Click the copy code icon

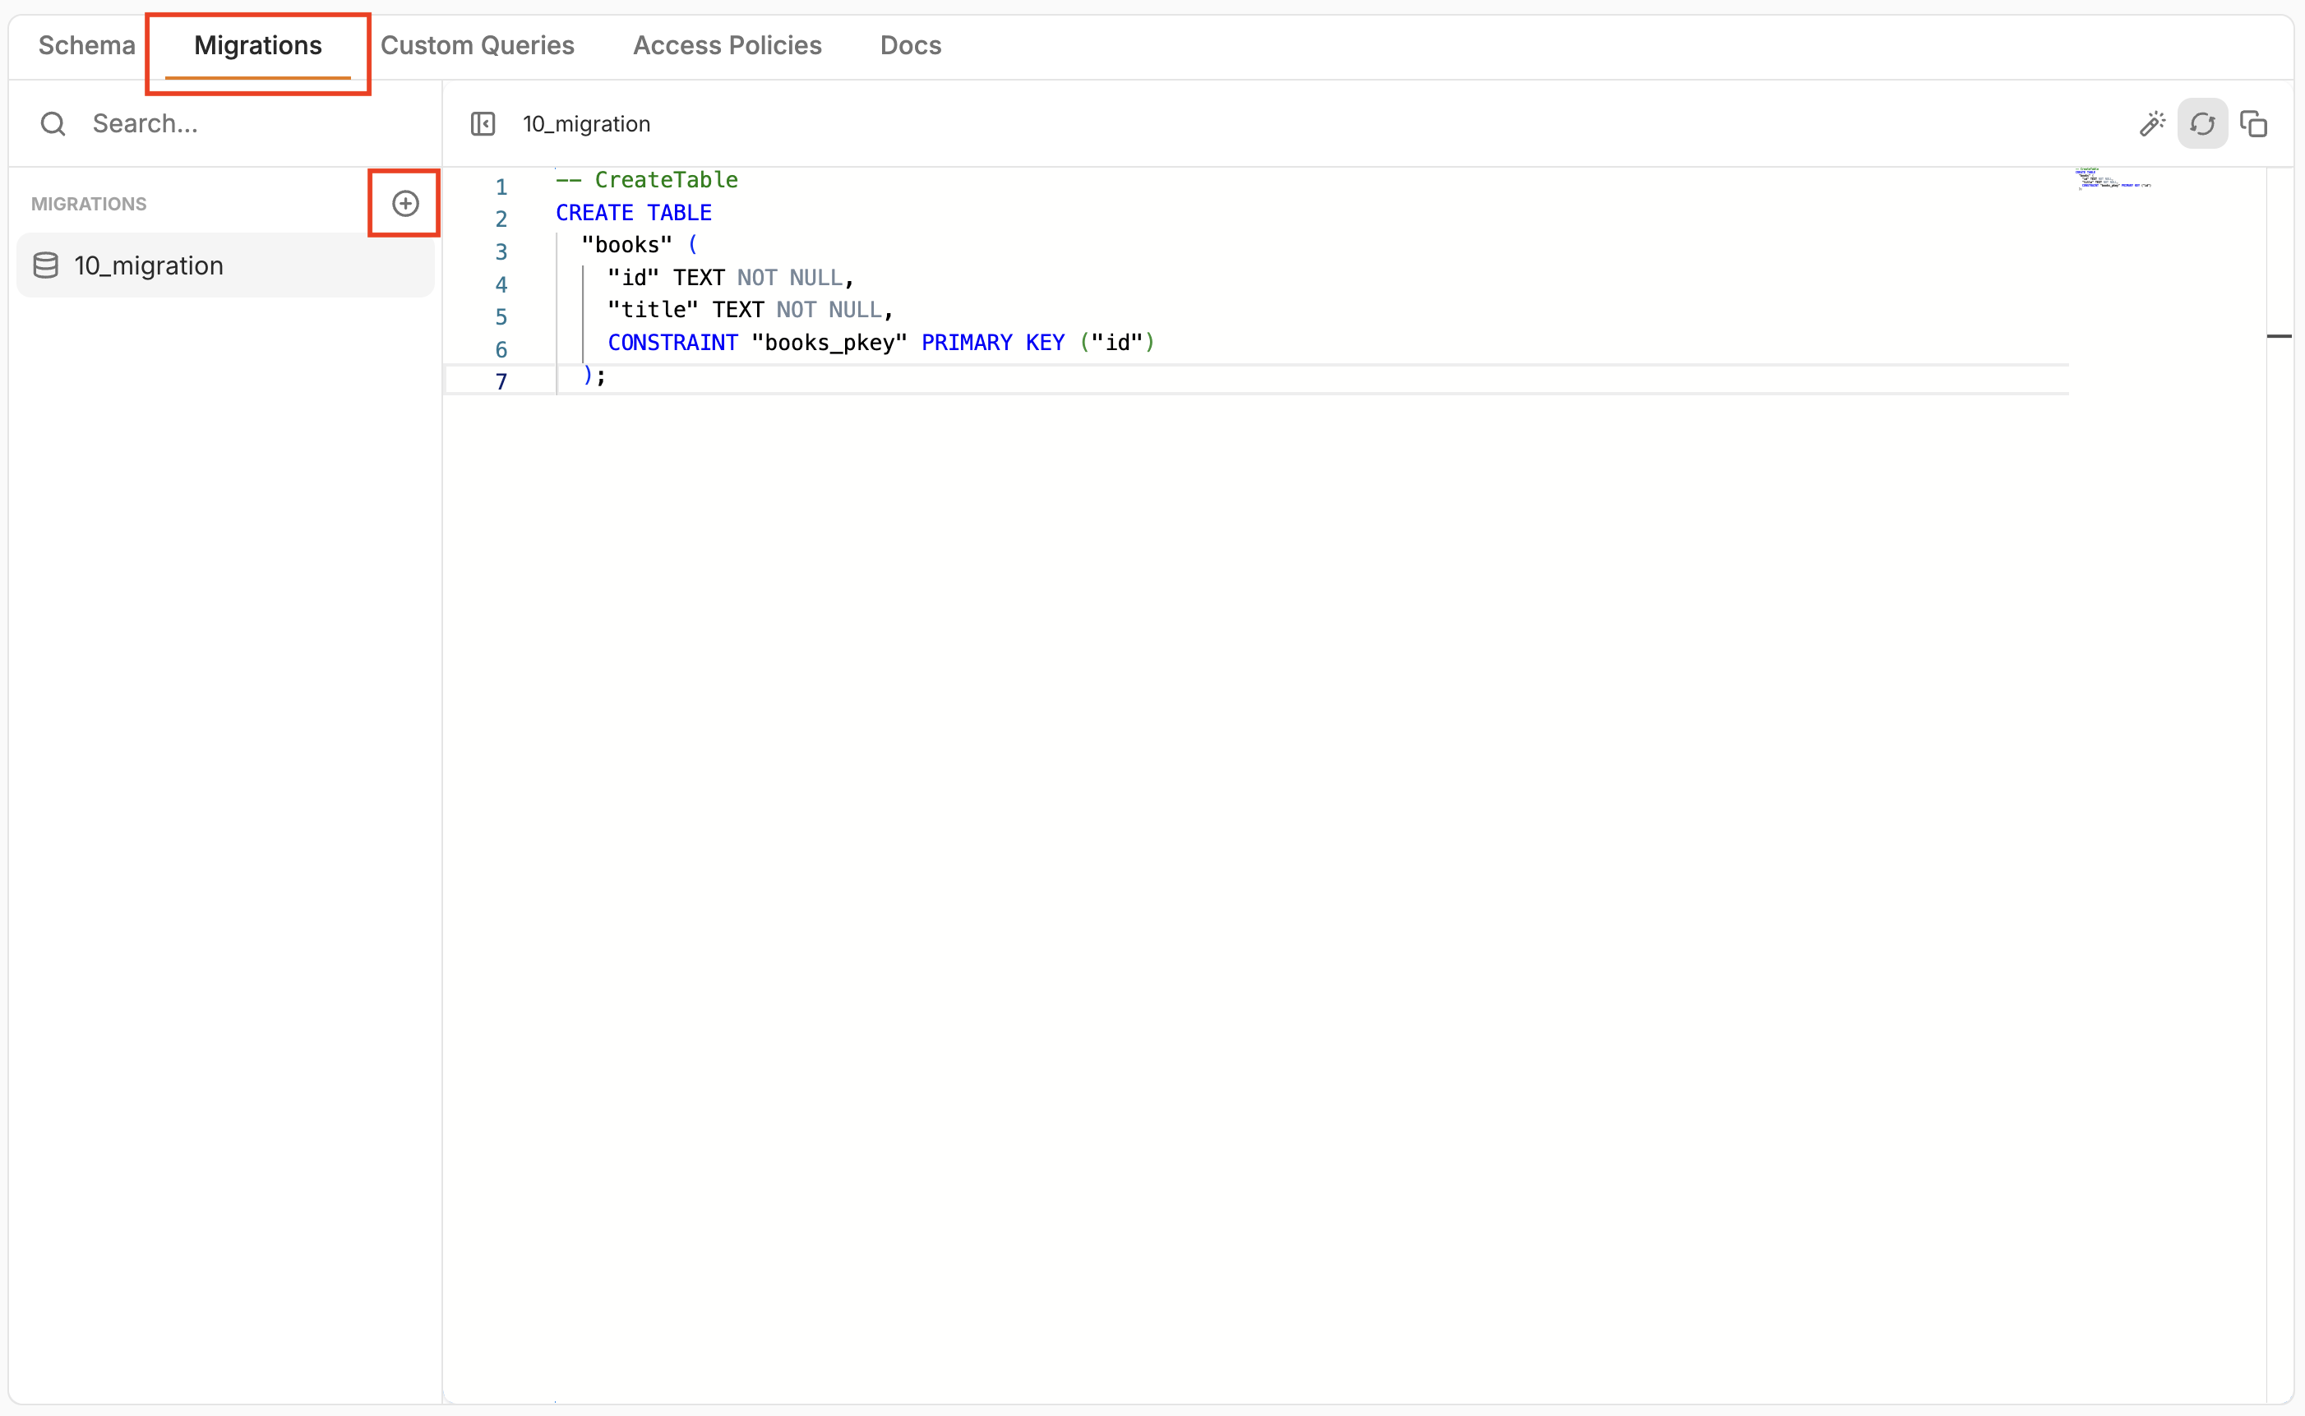[2252, 123]
